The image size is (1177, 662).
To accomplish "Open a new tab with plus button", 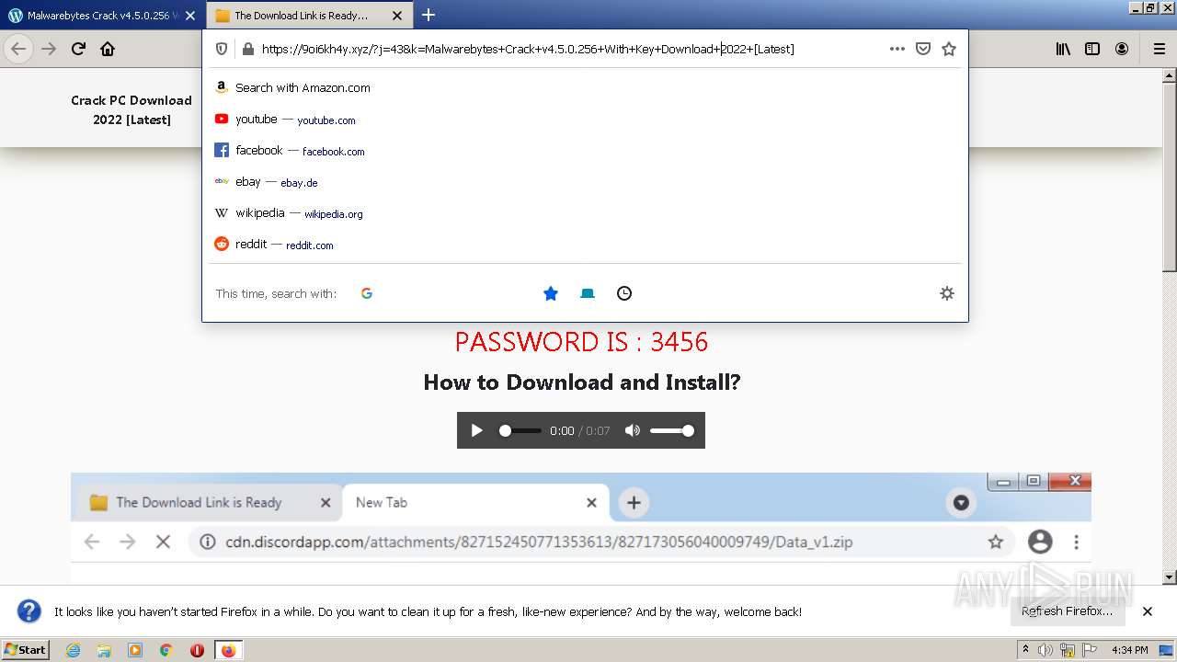I will [429, 15].
